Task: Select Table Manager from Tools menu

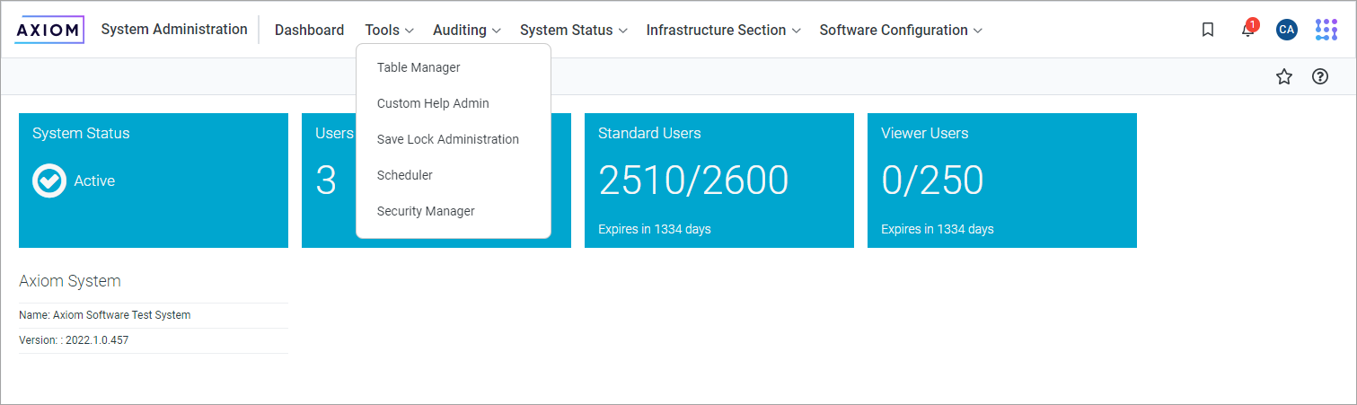Action: [419, 67]
